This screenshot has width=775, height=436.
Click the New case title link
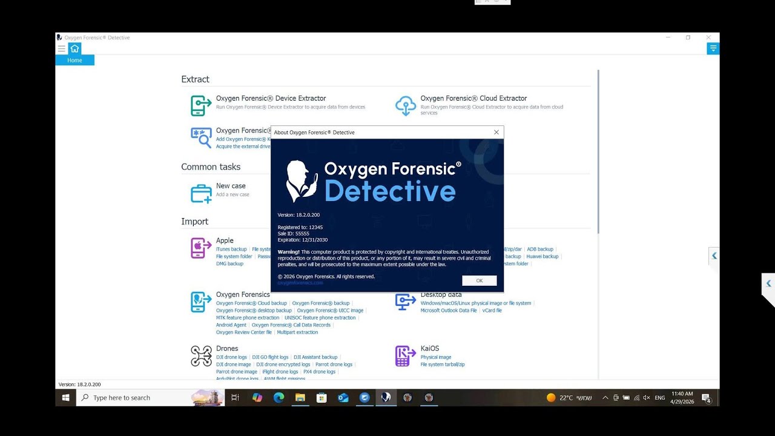[231, 186]
